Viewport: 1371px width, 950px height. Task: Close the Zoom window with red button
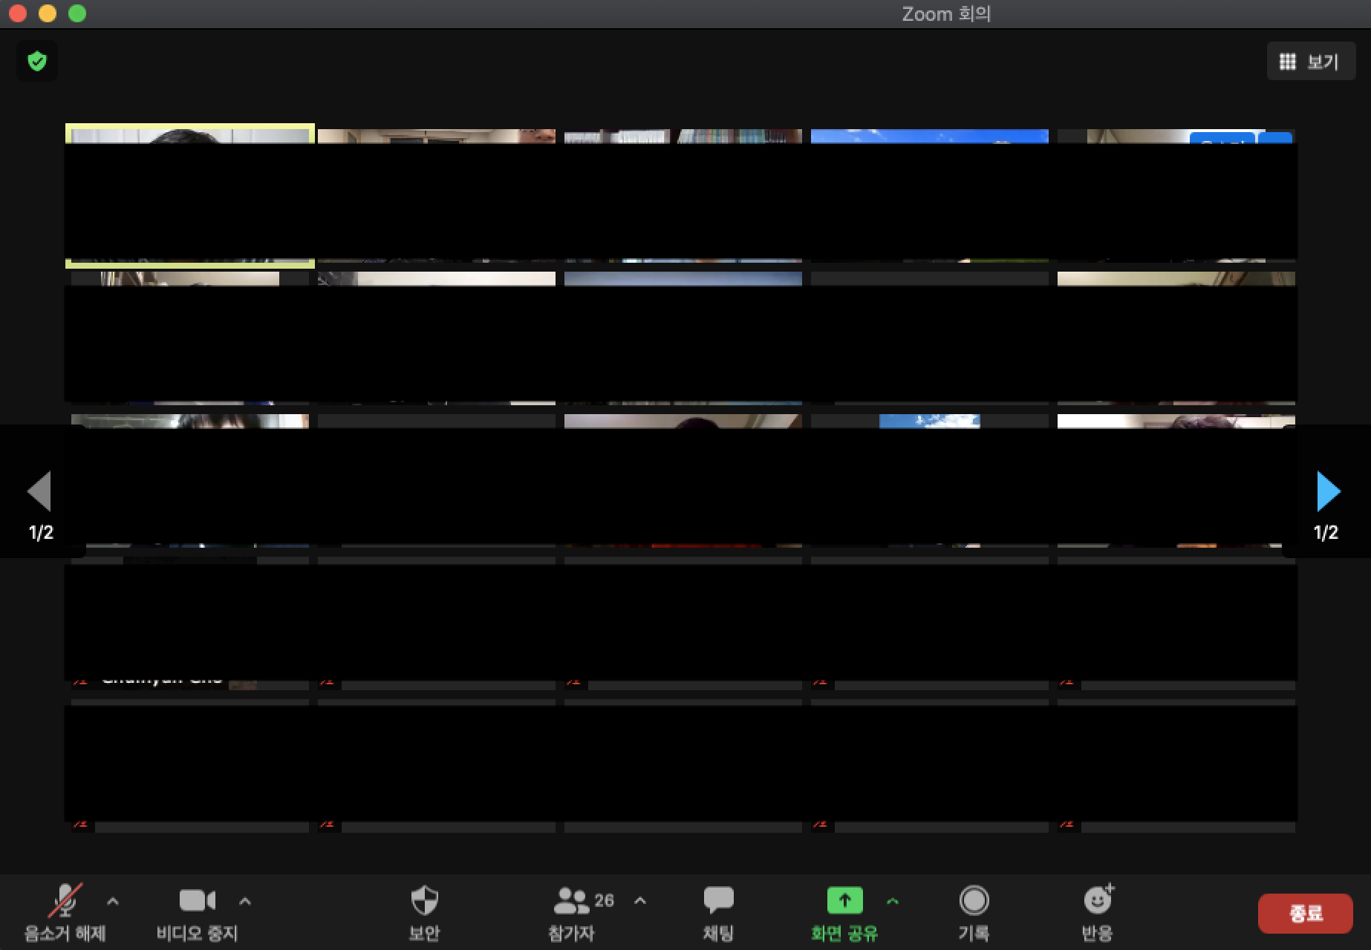coord(18,13)
